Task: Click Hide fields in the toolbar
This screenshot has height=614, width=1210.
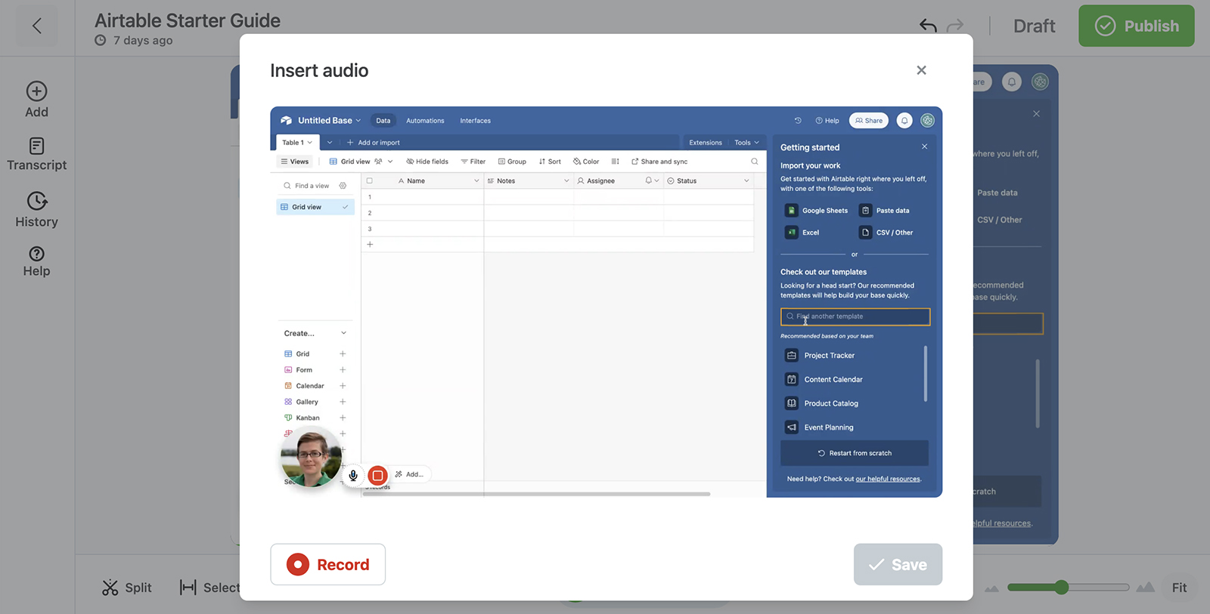Action: tap(427, 162)
